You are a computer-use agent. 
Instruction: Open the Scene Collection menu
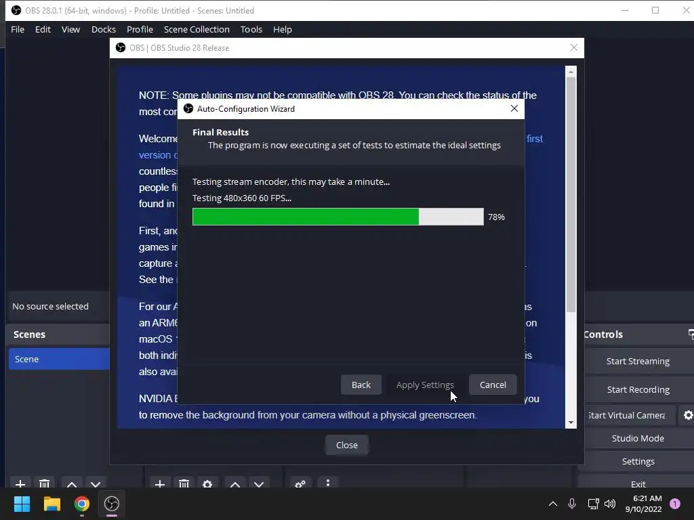coord(197,29)
